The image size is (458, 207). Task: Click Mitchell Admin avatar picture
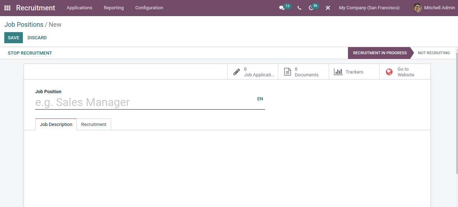pos(417,8)
